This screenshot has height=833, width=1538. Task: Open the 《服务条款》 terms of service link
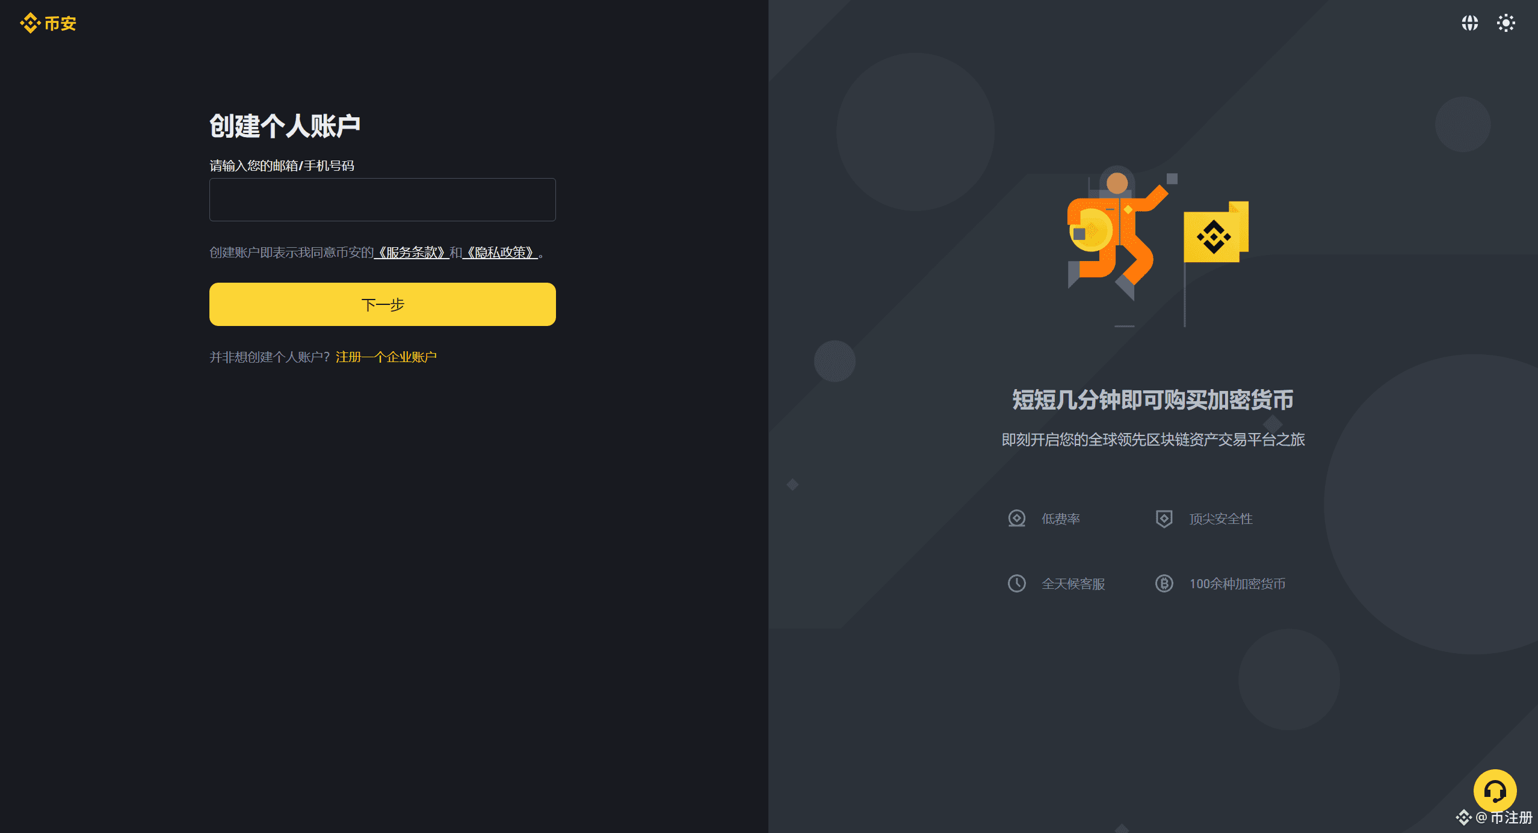[412, 253]
